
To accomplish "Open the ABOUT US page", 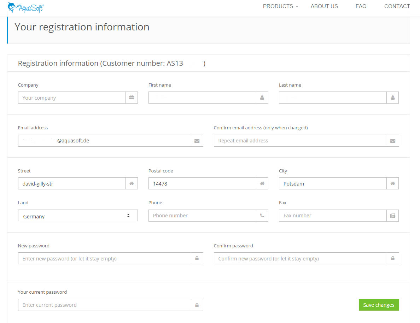I will [x=324, y=6].
